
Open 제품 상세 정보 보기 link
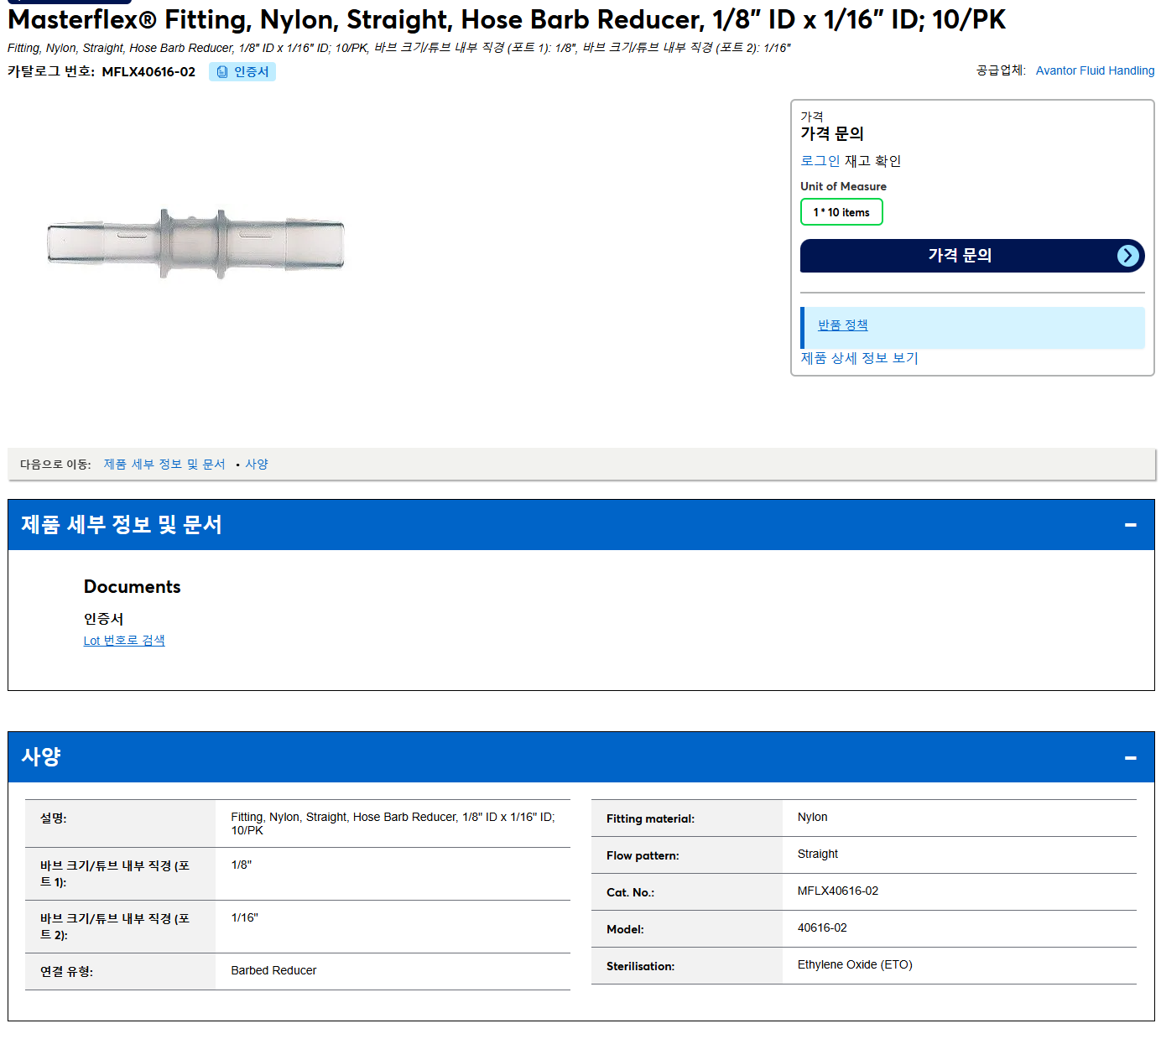coord(859,358)
